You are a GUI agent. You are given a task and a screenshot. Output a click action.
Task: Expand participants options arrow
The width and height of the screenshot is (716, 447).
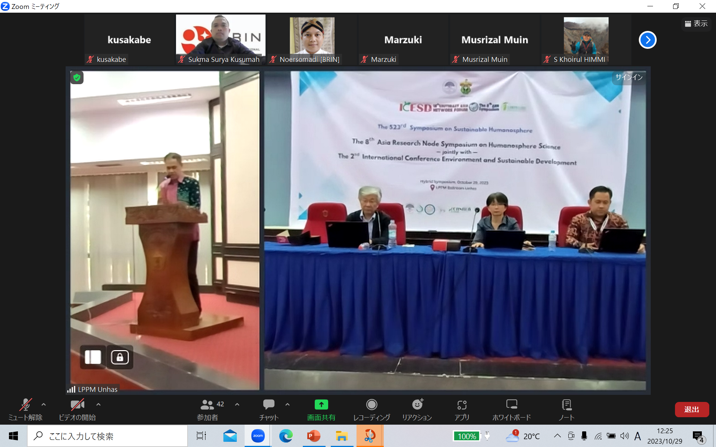[x=237, y=405]
